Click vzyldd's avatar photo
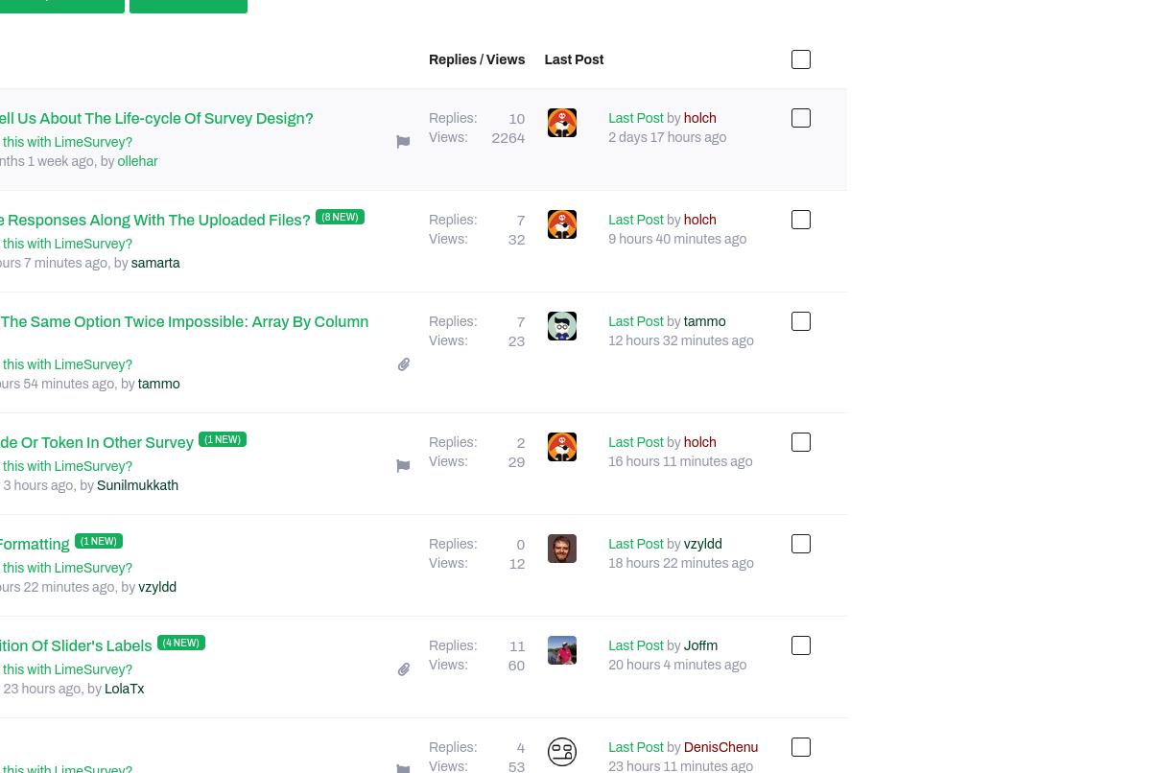This screenshot has height=773, width=1157. coord(562,549)
